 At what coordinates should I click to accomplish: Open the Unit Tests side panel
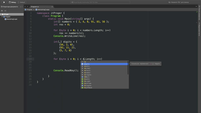199,30
